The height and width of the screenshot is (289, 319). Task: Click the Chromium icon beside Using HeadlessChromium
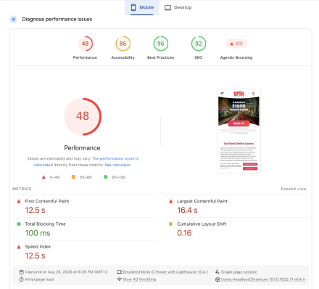pyautogui.click(x=217, y=280)
